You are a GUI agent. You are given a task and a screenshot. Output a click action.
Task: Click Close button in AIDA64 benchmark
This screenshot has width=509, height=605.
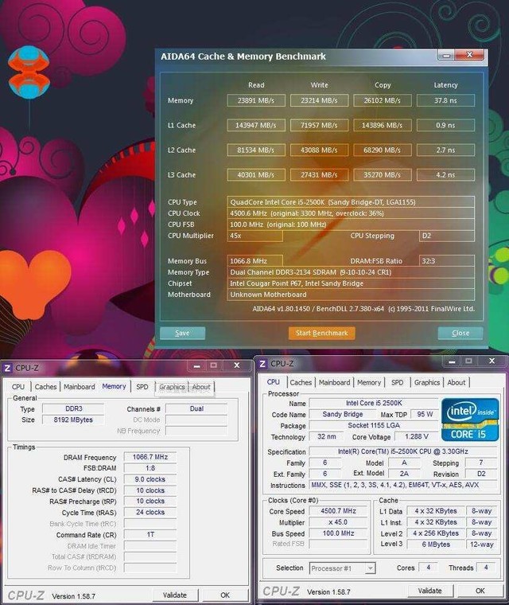(x=460, y=333)
